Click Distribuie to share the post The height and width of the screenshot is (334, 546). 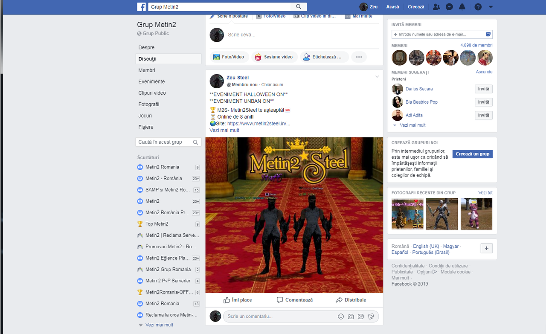coord(351,300)
